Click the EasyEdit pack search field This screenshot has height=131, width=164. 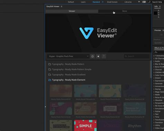click(137, 56)
